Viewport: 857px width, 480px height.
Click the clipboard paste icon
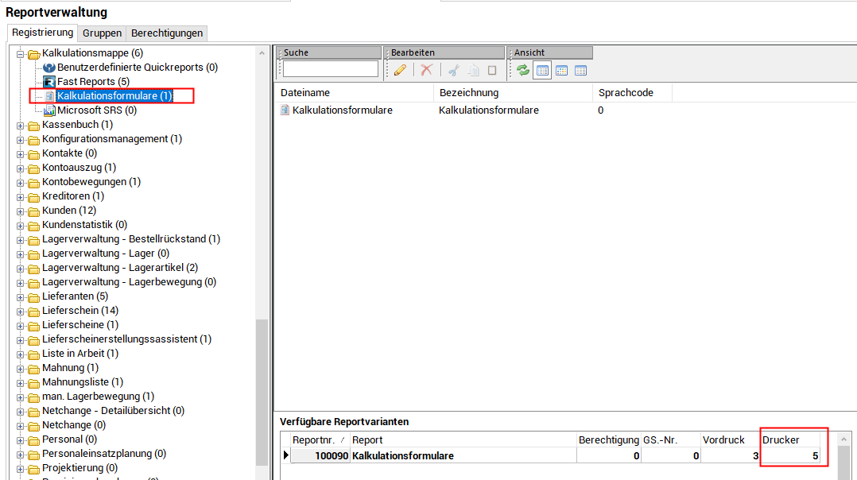(x=492, y=70)
